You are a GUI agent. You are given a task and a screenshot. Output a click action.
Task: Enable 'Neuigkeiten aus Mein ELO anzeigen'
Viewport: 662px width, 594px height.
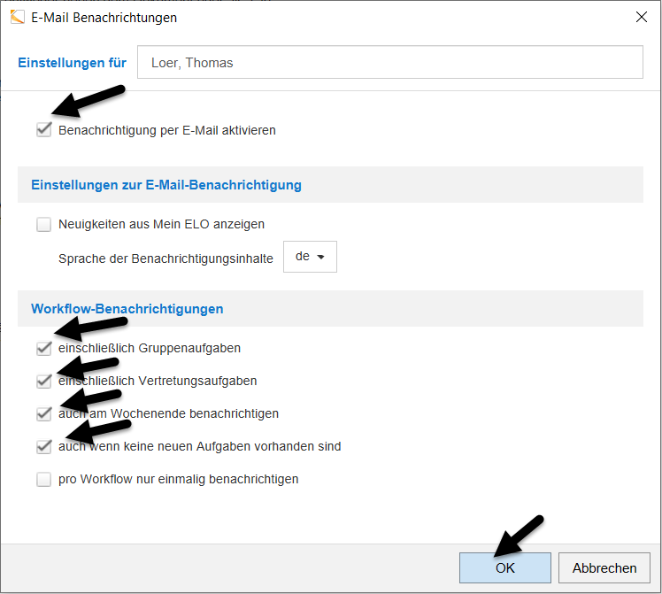44,224
